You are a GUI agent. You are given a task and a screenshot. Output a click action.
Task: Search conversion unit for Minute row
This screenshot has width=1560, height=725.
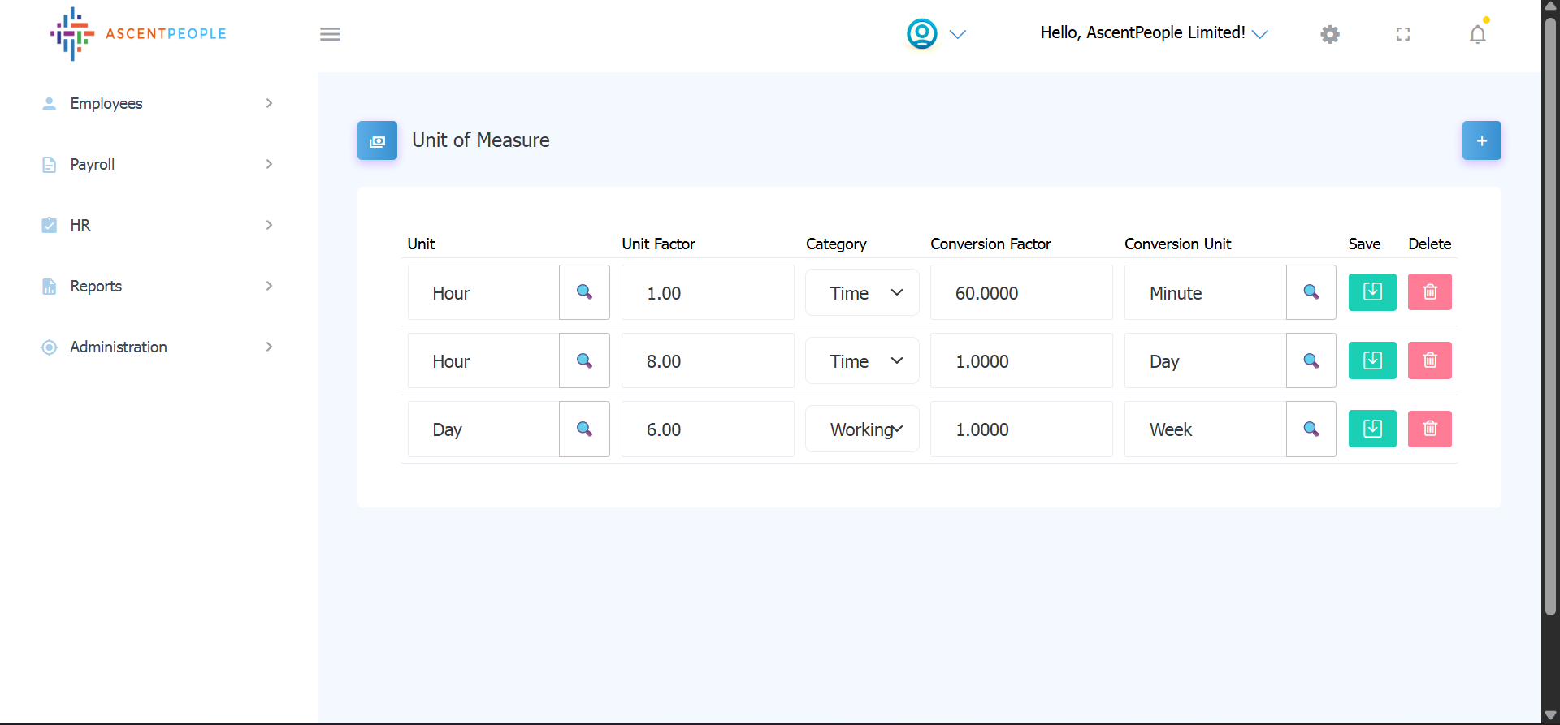point(1311,292)
